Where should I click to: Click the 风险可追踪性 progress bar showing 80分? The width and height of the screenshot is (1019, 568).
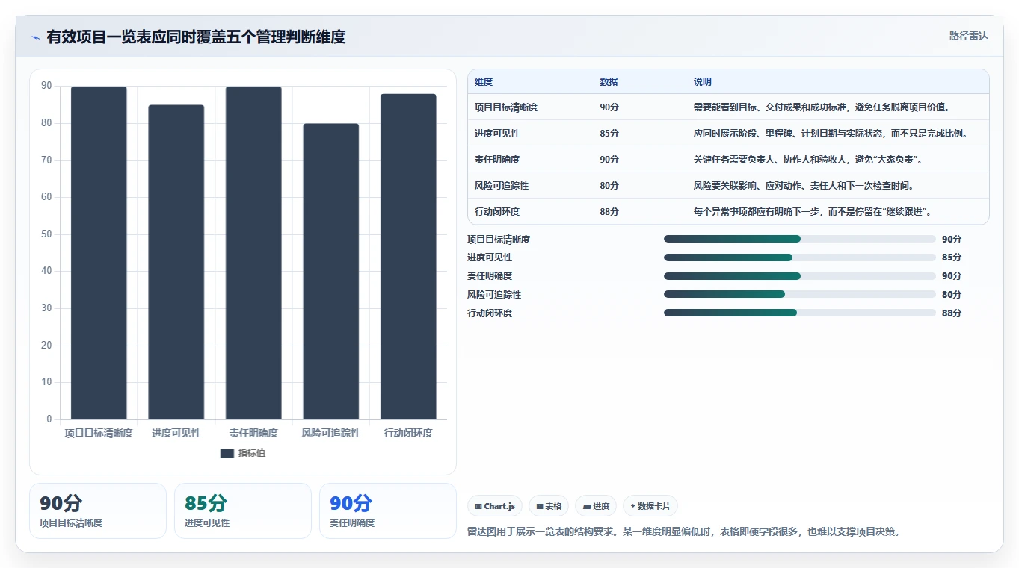[x=800, y=294]
